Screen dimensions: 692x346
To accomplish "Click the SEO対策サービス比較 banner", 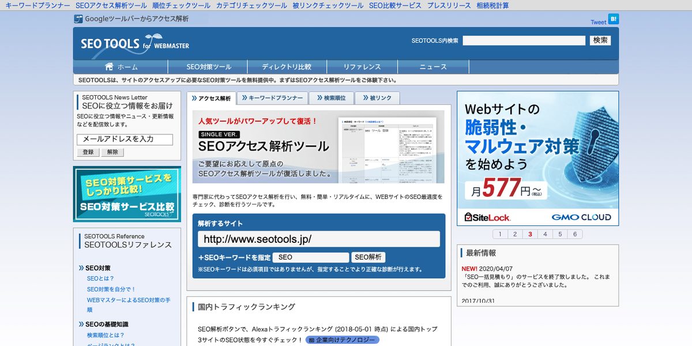I will (x=127, y=194).
